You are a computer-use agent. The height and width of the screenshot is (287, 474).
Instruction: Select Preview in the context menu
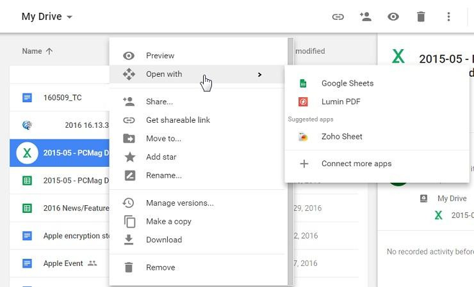click(x=160, y=56)
